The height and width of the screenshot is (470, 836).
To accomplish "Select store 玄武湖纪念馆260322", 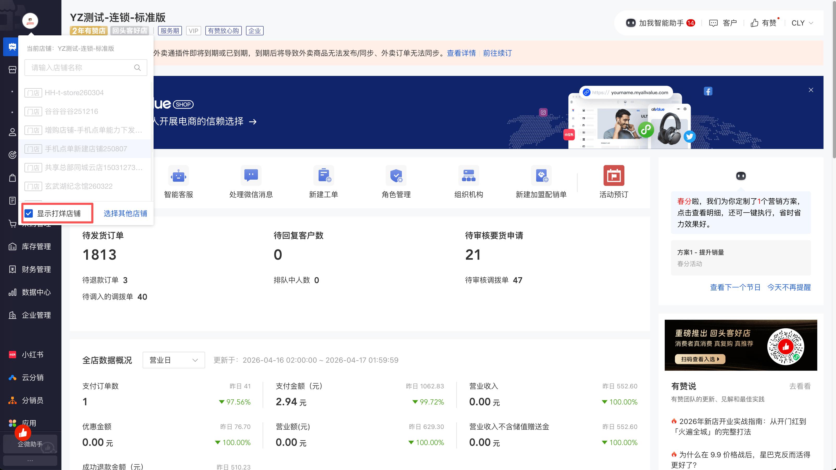I will click(x=85, y=186).
